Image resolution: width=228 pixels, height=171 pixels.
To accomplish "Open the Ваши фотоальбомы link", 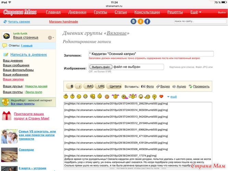I will pos(18,70).
